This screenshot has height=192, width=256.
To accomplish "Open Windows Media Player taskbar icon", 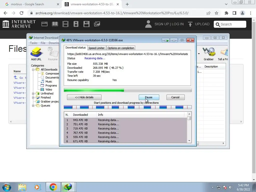I will [37, 187].
